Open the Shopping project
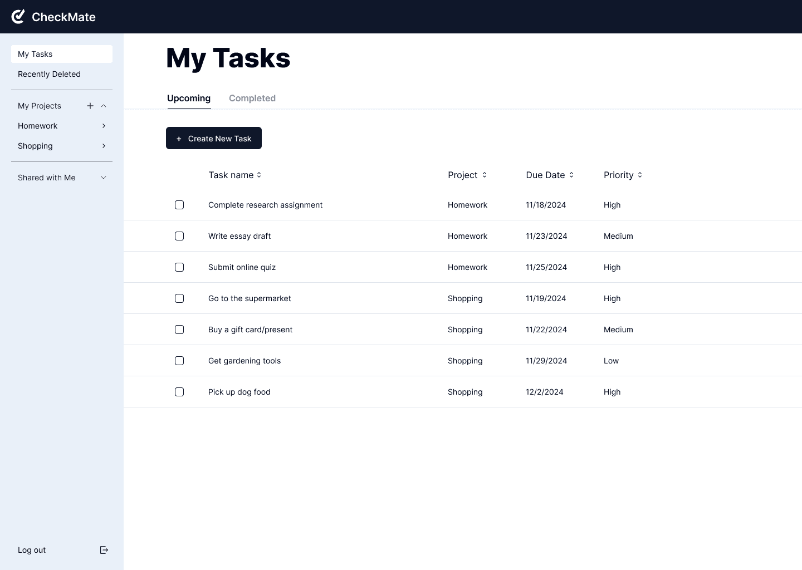This screenshot has width=802, height=570. pos(35,146)
